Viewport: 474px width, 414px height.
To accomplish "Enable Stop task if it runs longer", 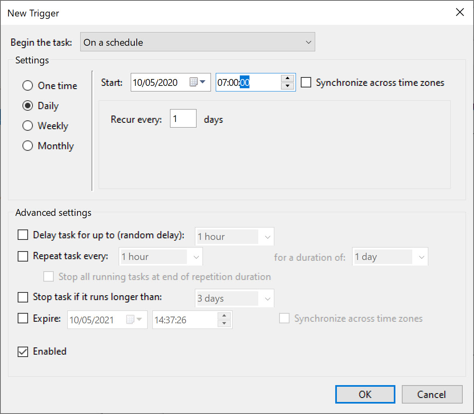I will 23,297.
